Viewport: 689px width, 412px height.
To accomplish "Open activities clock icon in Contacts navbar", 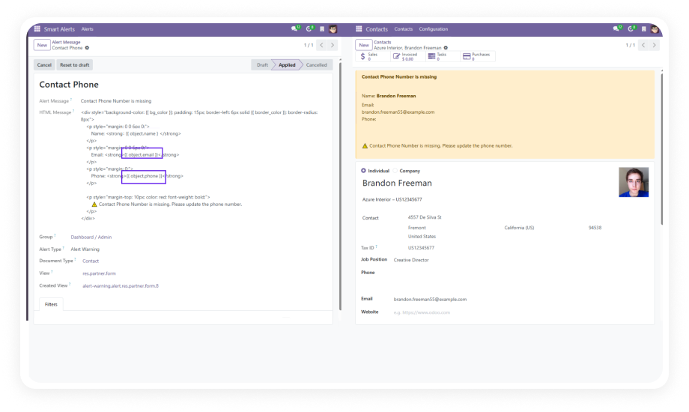I will tap(631, 28).
